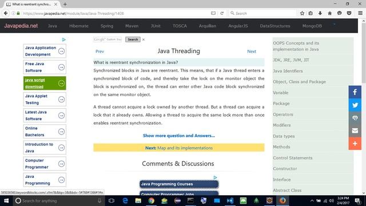366x206 pixels.
Task: Go to the Prev question link
Action: (x=100, y=51)
